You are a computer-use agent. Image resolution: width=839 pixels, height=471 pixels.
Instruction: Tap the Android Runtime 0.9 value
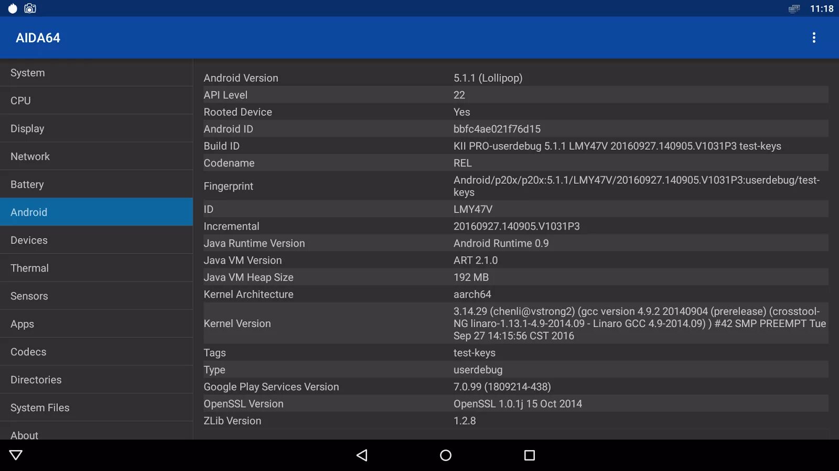501,243
